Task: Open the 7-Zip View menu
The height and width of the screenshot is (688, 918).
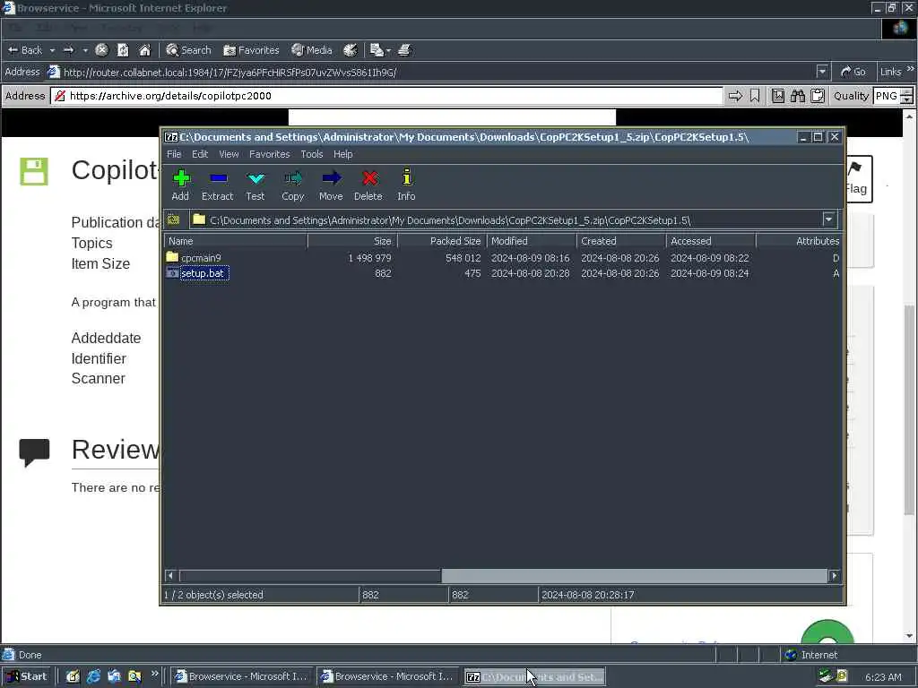Action: pos(229,154)
